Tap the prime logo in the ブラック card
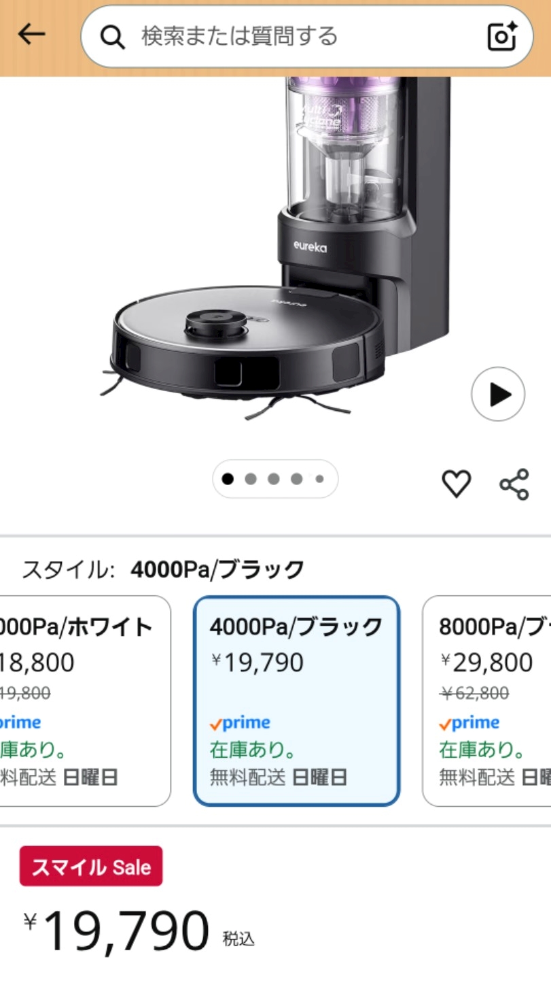This screenshot has height=987, width=551. click(240, 722)
